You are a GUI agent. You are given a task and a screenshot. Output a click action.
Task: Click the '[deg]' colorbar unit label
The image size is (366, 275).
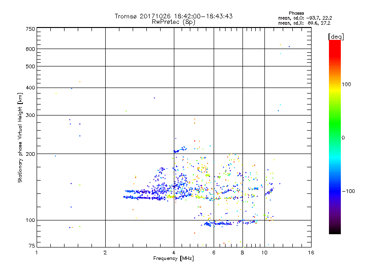(336, 37)
